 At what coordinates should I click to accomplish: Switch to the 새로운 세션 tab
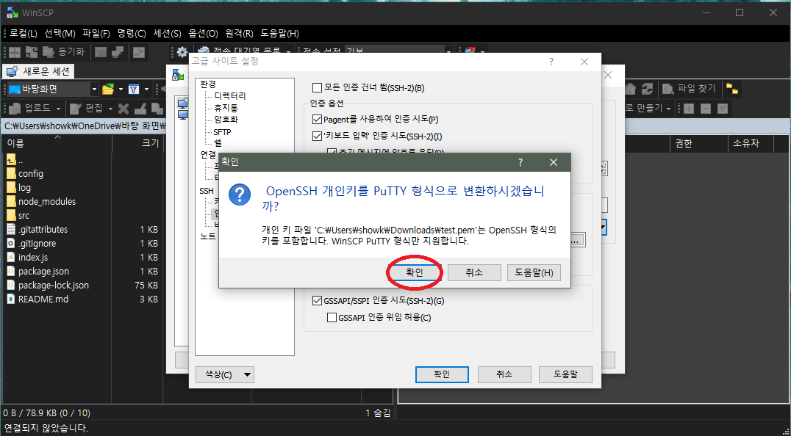39,71
